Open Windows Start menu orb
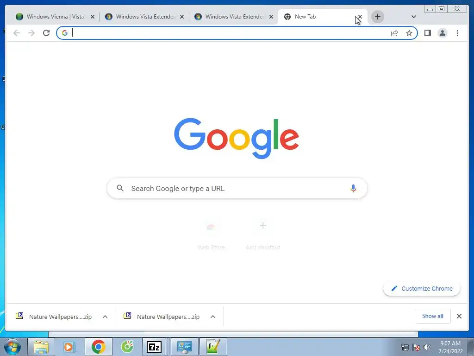This screenshot has width=474, height=356. [x=12, y=347]
